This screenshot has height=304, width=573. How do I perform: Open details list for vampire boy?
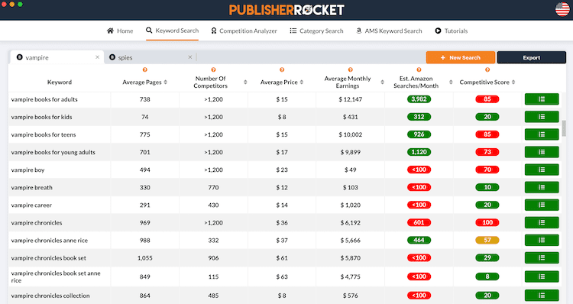click(x=542, y=170)
